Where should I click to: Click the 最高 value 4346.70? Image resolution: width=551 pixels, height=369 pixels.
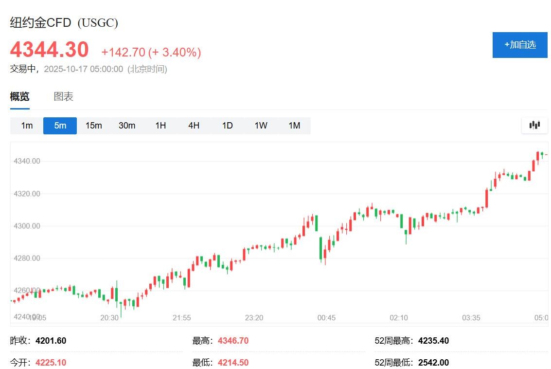click(233, 341)
